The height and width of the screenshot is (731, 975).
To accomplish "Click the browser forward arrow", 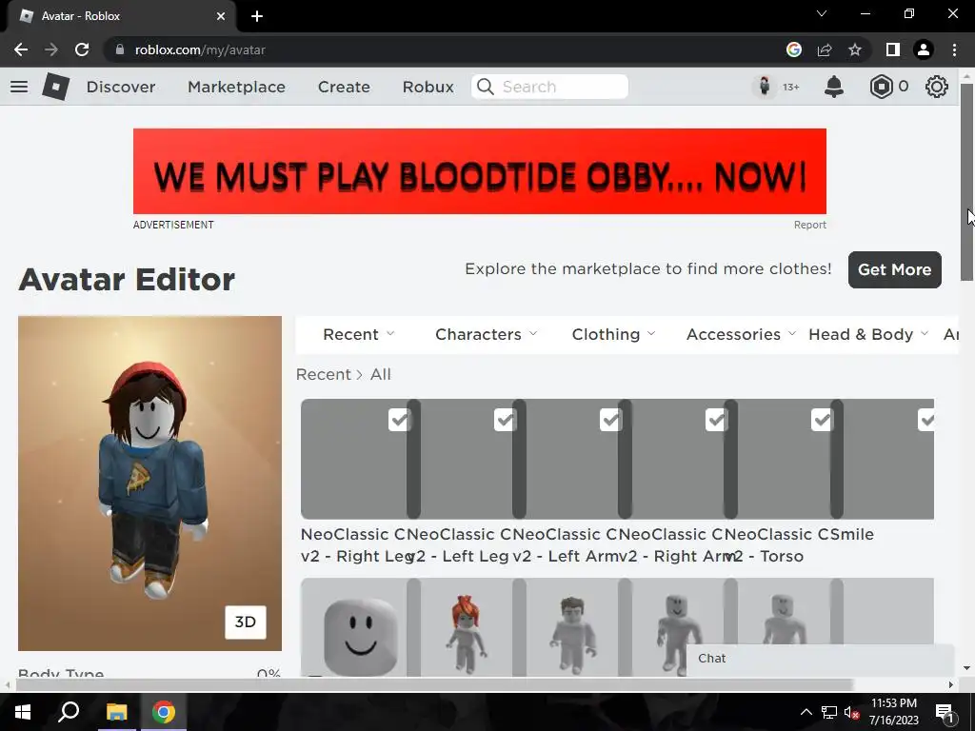I will pyautogui.click(x=51, y=49).
